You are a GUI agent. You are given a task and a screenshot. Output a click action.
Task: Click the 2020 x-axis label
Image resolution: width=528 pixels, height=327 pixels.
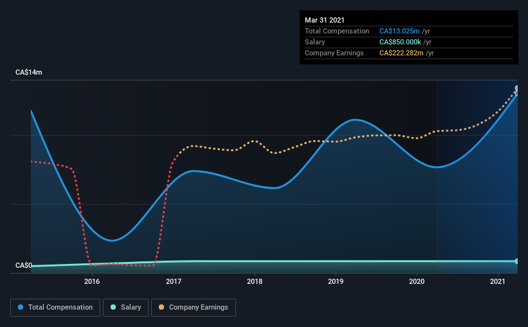(x=417, y=281)
